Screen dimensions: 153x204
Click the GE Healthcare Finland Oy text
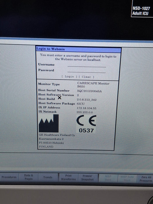click(x=57, y=135)
